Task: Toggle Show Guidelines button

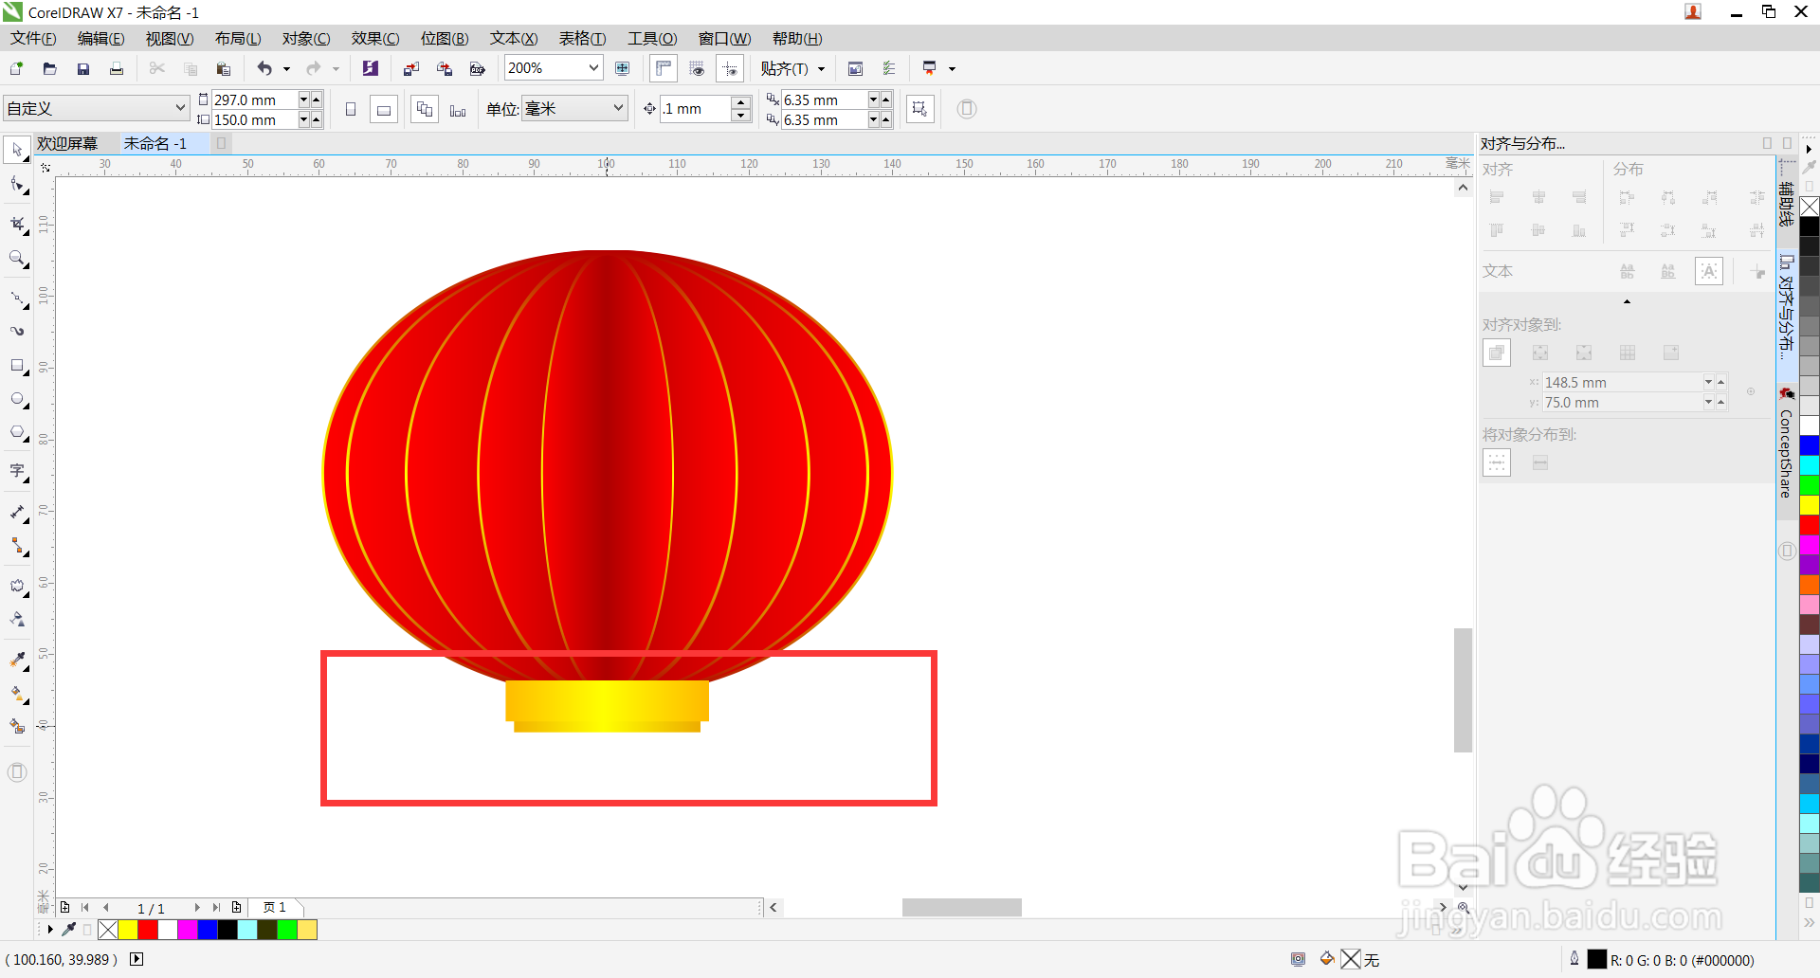Action: (x=730, y=68)
